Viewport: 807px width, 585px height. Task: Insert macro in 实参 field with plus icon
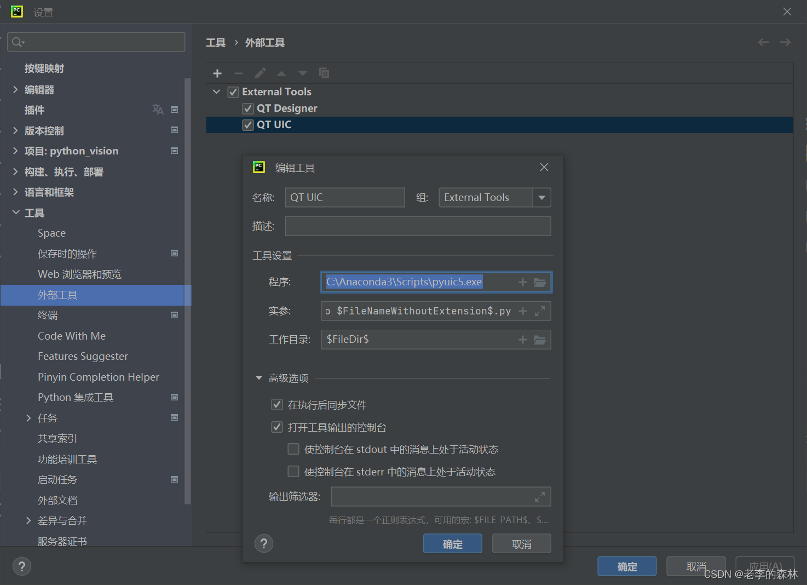(x=523, y=311)
